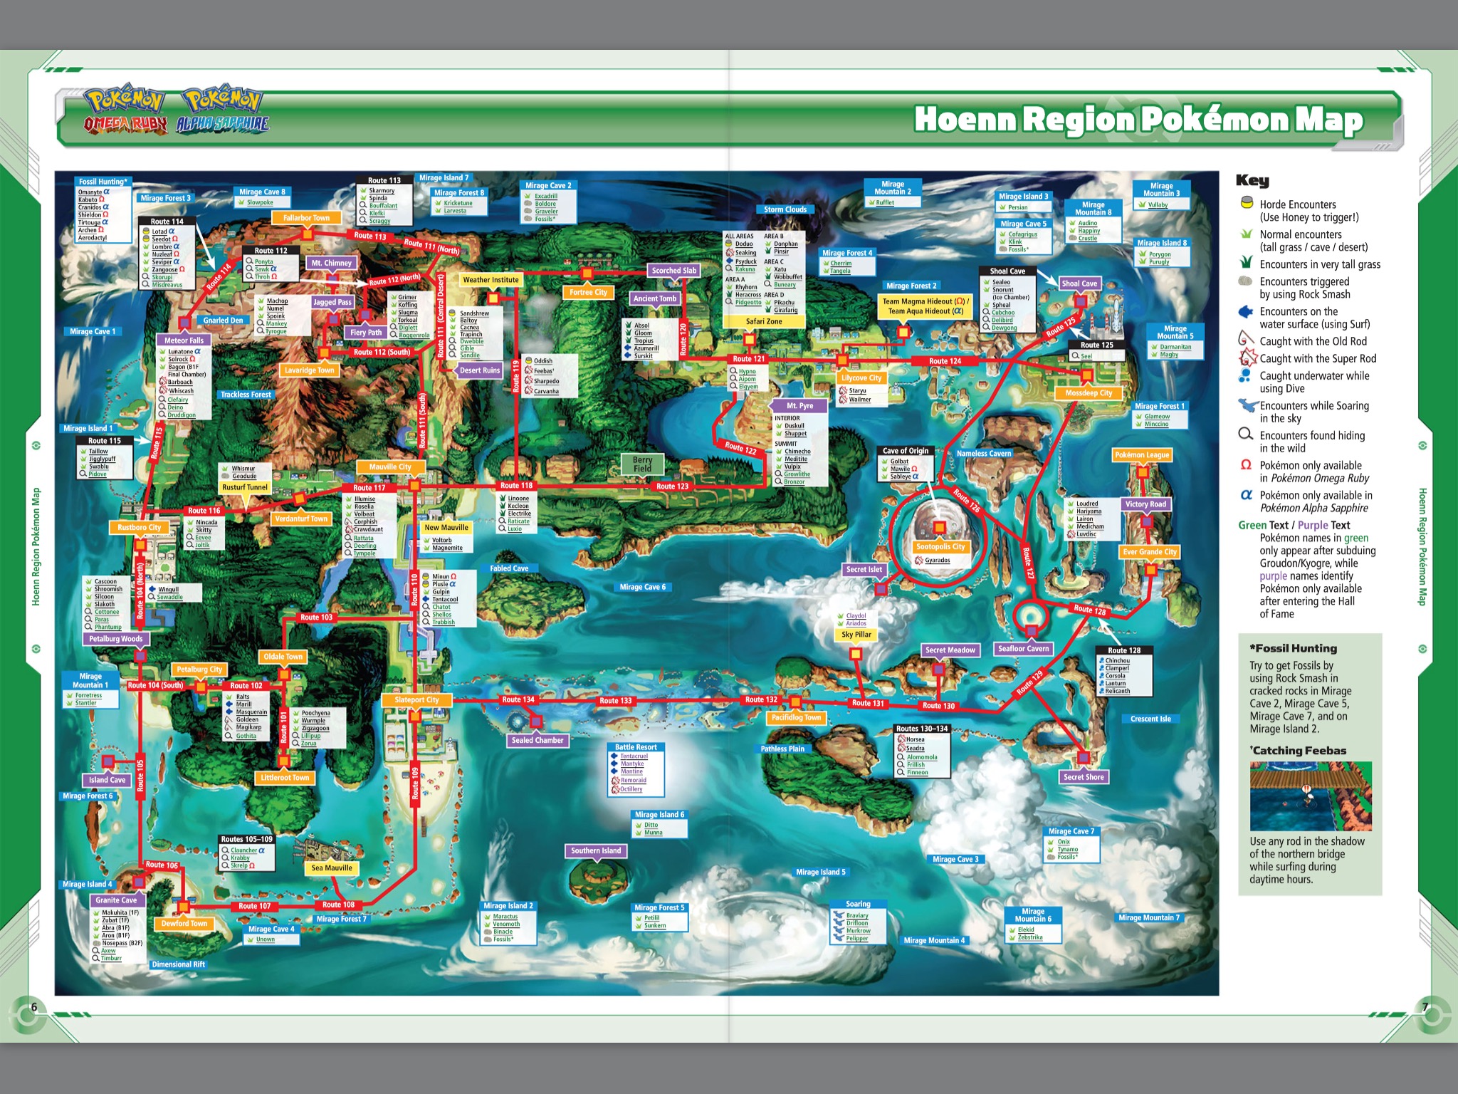1458x1094 pixels.
Task: Click the Mauville City label
Action: click(x=390, y=467)
